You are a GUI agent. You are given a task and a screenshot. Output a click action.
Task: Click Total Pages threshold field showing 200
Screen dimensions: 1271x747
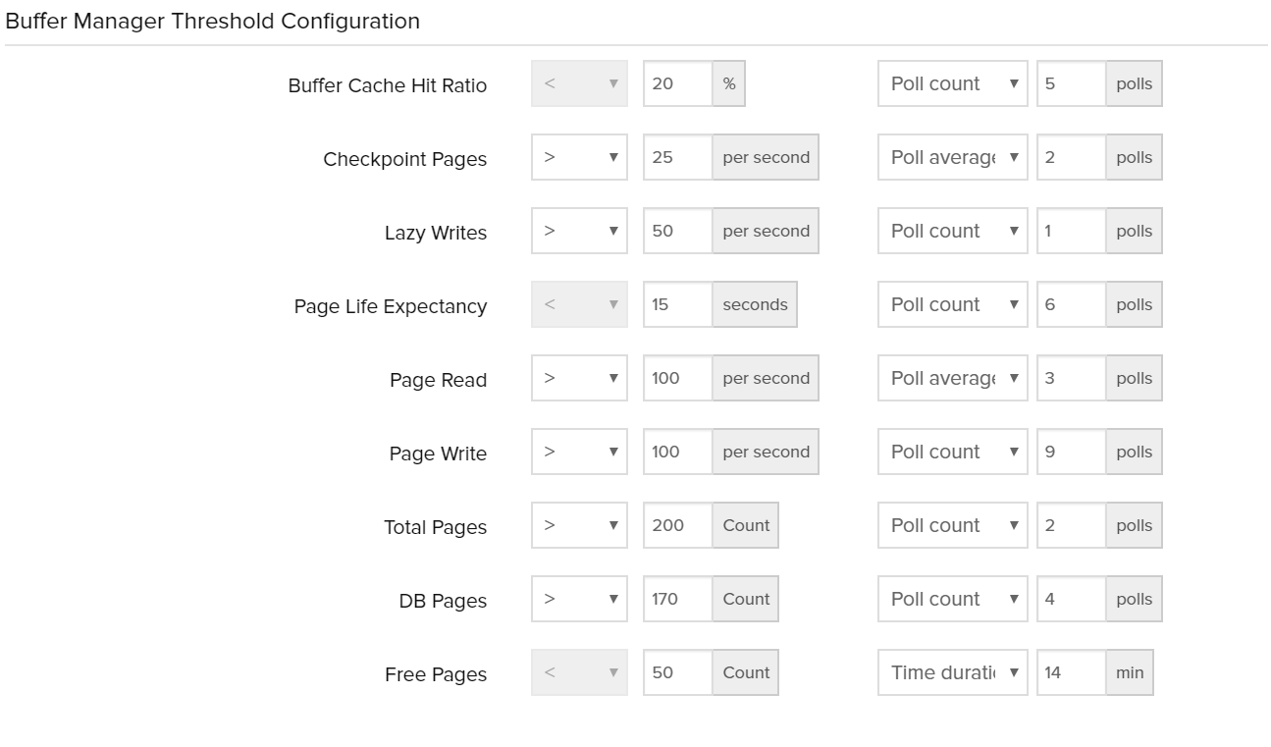(678, 525)
